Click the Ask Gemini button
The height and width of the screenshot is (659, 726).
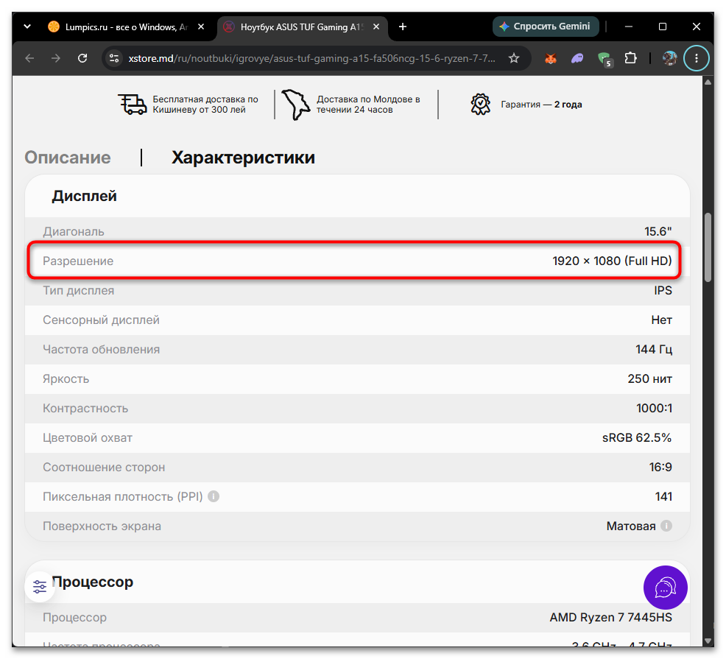click(546, 27)
